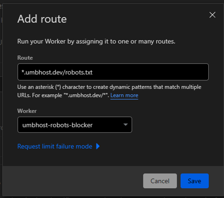Cancel adding the route

pos(160,181)
